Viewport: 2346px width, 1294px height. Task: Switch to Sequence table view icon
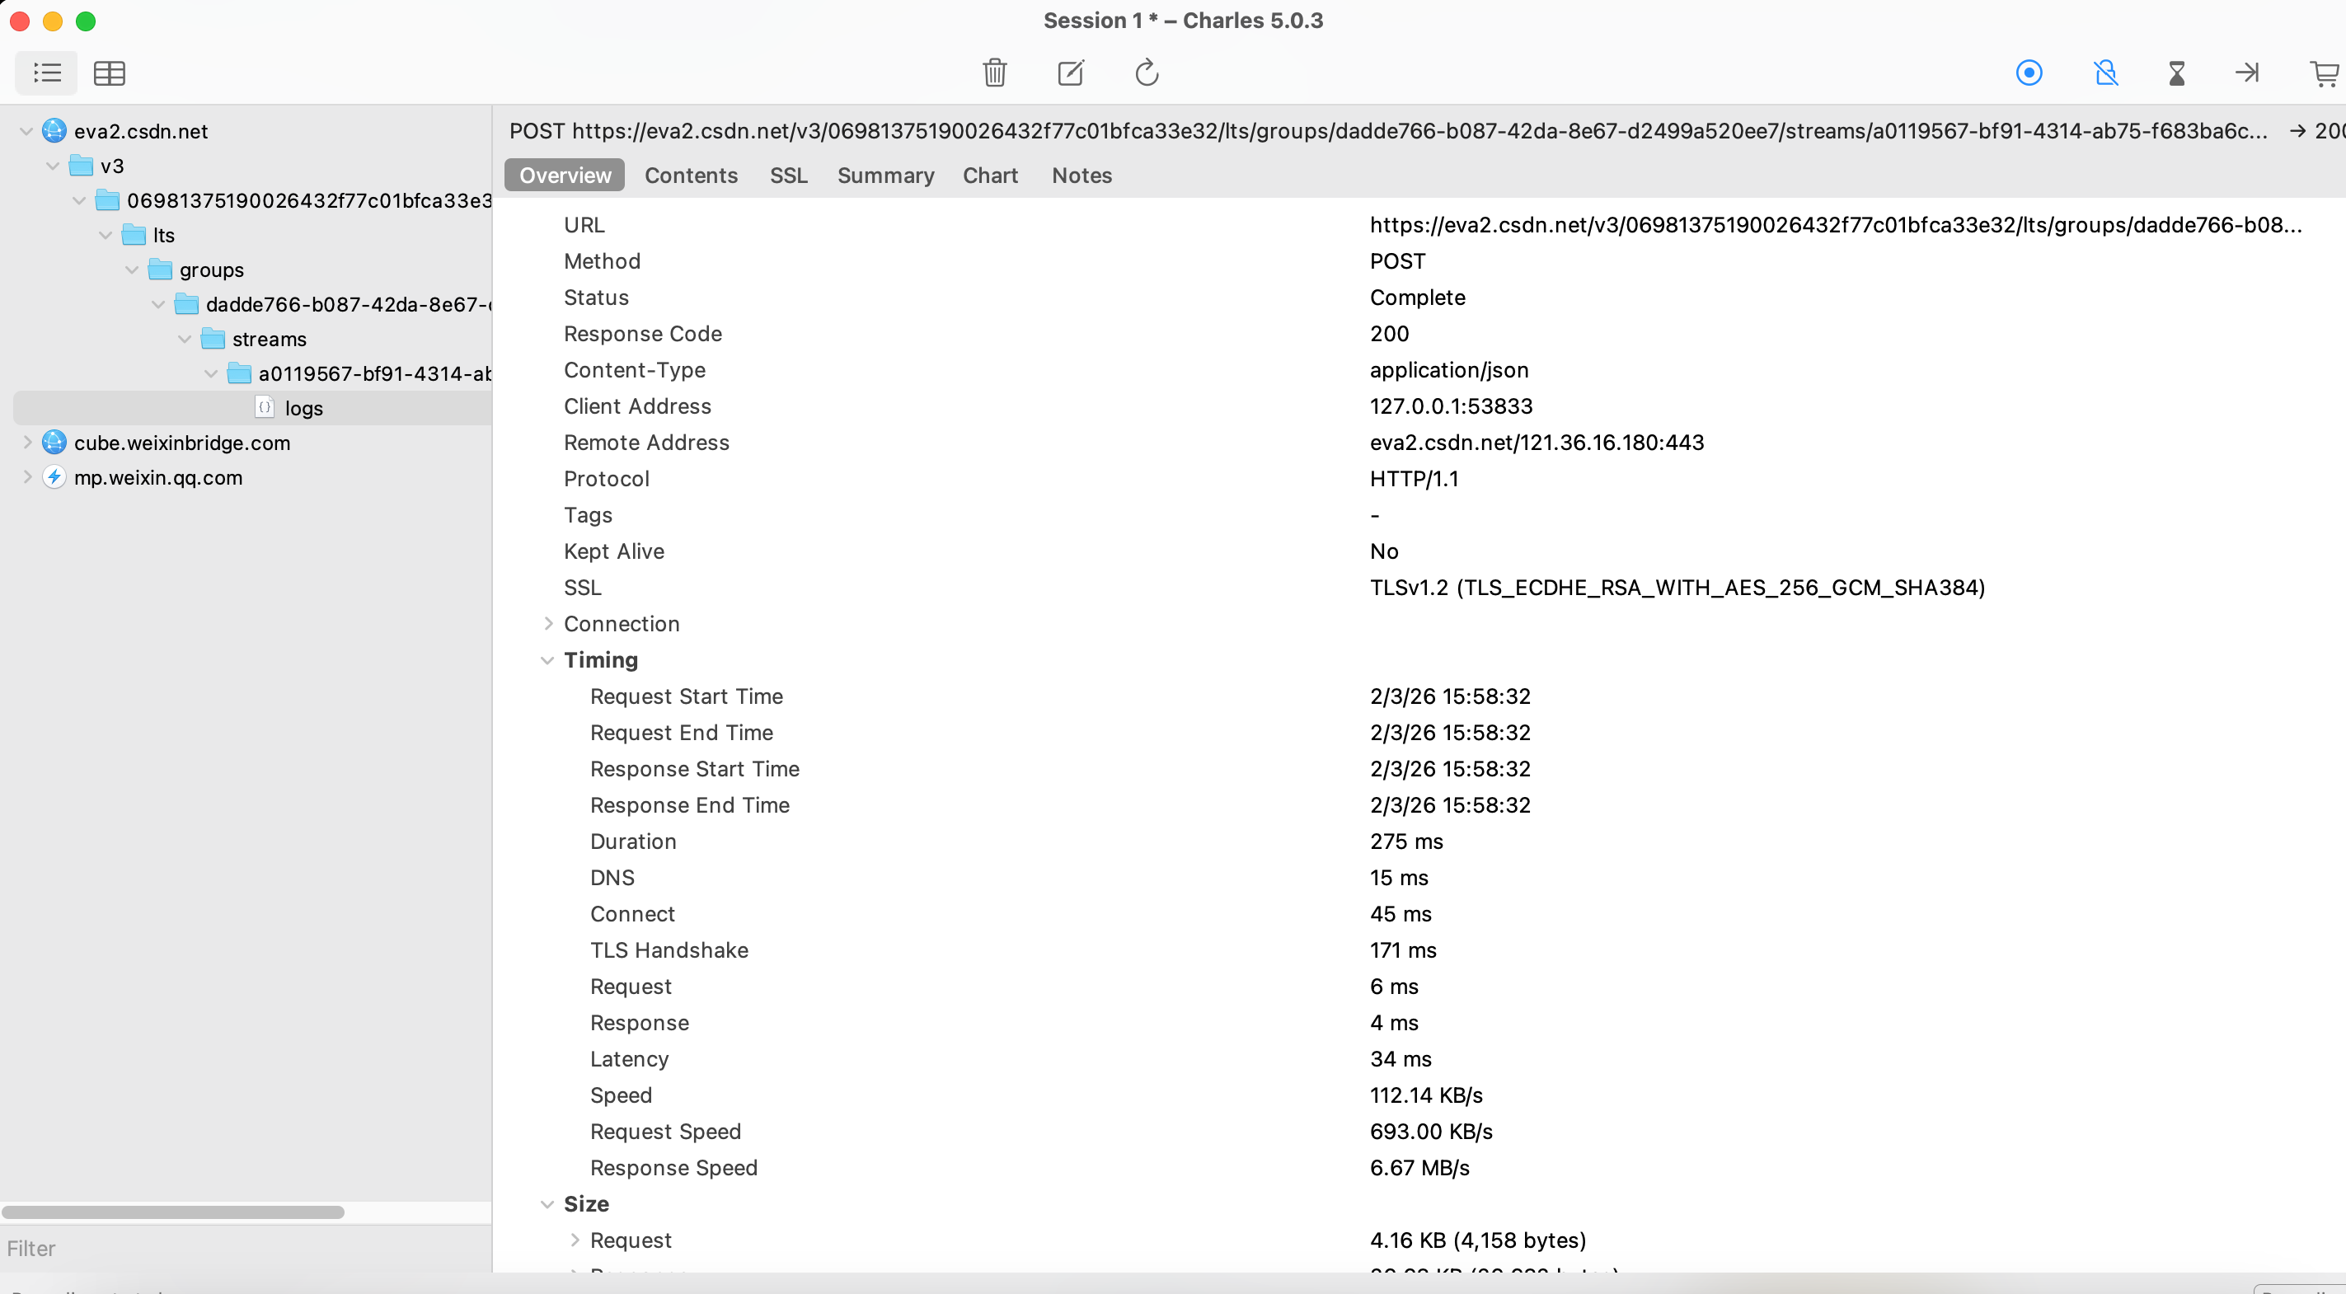tap(110, 73)
